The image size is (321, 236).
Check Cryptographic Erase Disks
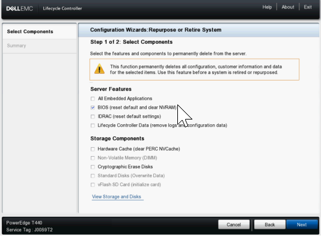click(x=93, y=167)
